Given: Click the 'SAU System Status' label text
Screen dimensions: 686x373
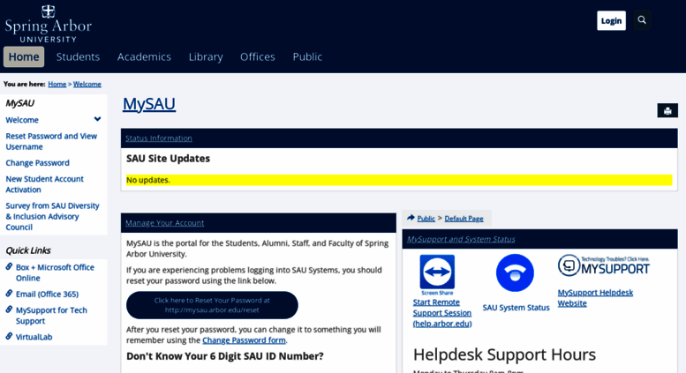Looking at the screenshot, I should click(x=516, y=308).
